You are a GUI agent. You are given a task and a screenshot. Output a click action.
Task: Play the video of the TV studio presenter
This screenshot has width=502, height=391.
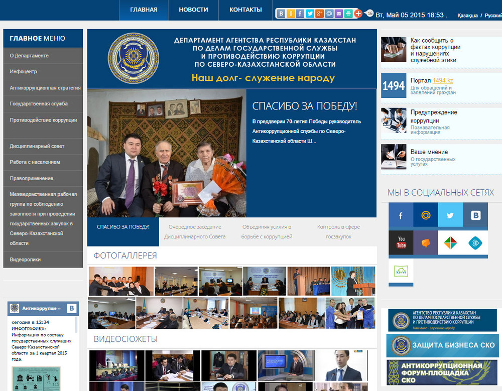[x=285, y=365]
